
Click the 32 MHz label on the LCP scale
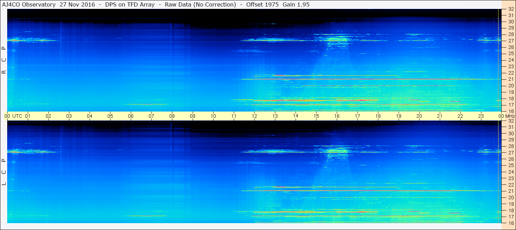point(511,121)
